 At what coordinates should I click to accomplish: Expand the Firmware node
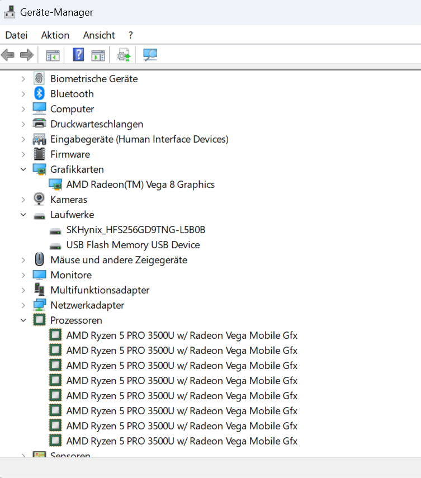(x=23, y=154)
